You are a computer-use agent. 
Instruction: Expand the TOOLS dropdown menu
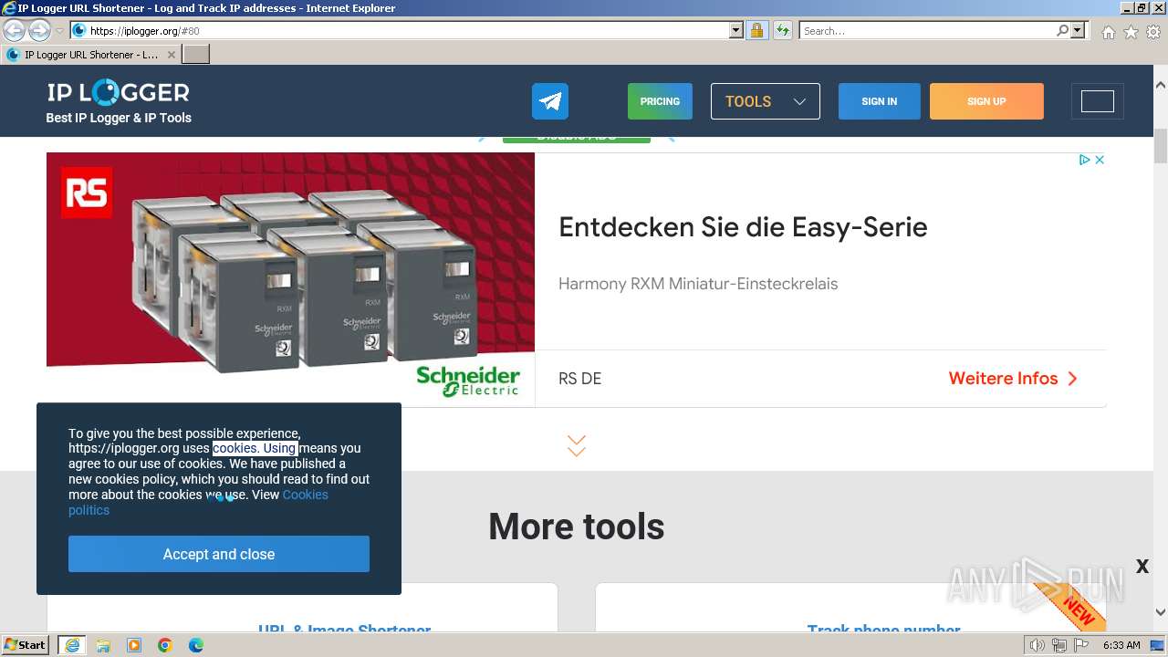[x=766, y=101]
